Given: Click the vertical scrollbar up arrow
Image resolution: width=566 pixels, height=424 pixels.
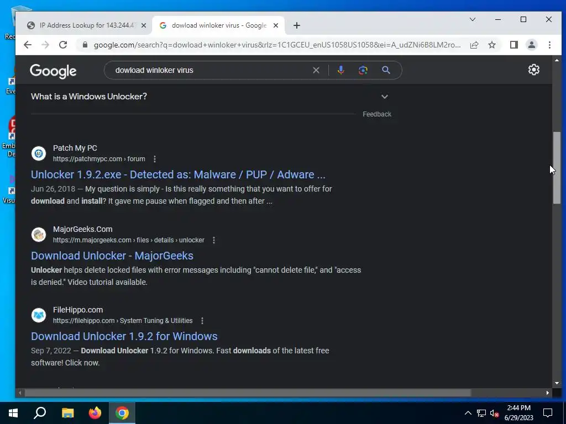Looking at the screenshot, I should (x=557, y=60).
